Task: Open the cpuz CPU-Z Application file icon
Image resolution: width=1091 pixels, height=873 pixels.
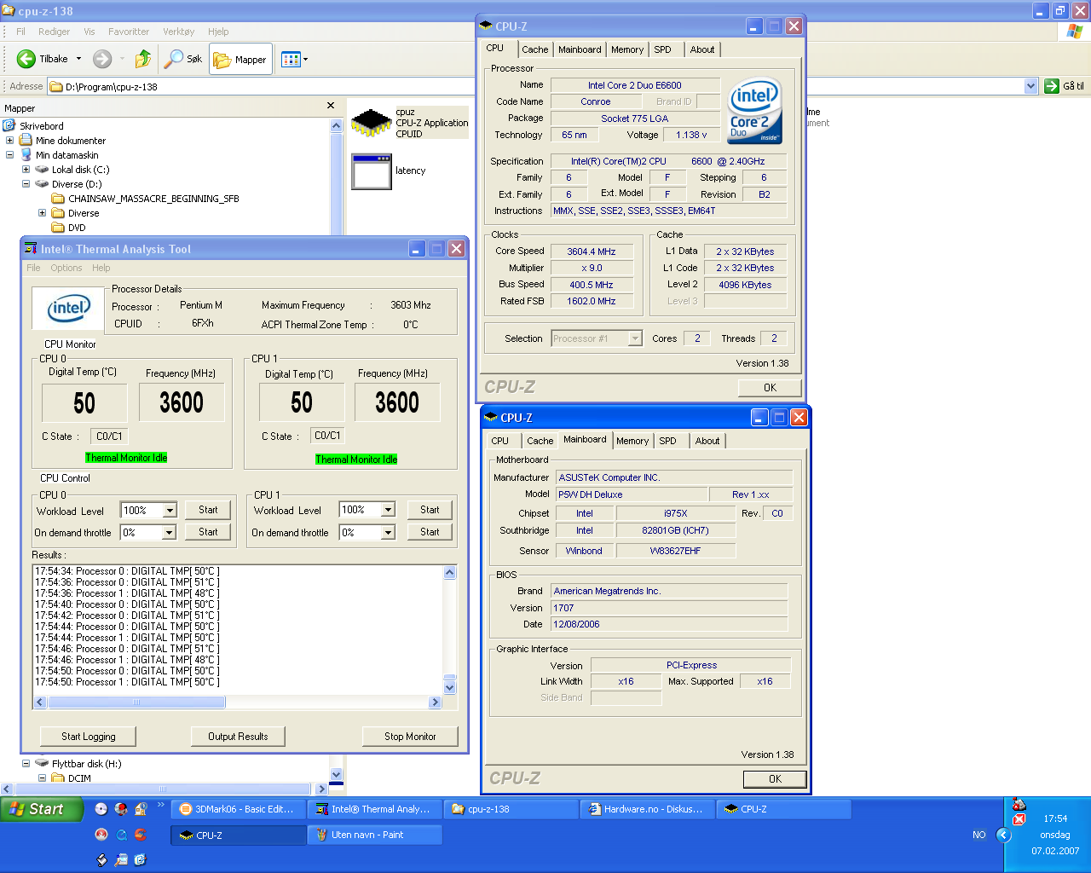Action: pyautogui.click(x=372, y=124)
